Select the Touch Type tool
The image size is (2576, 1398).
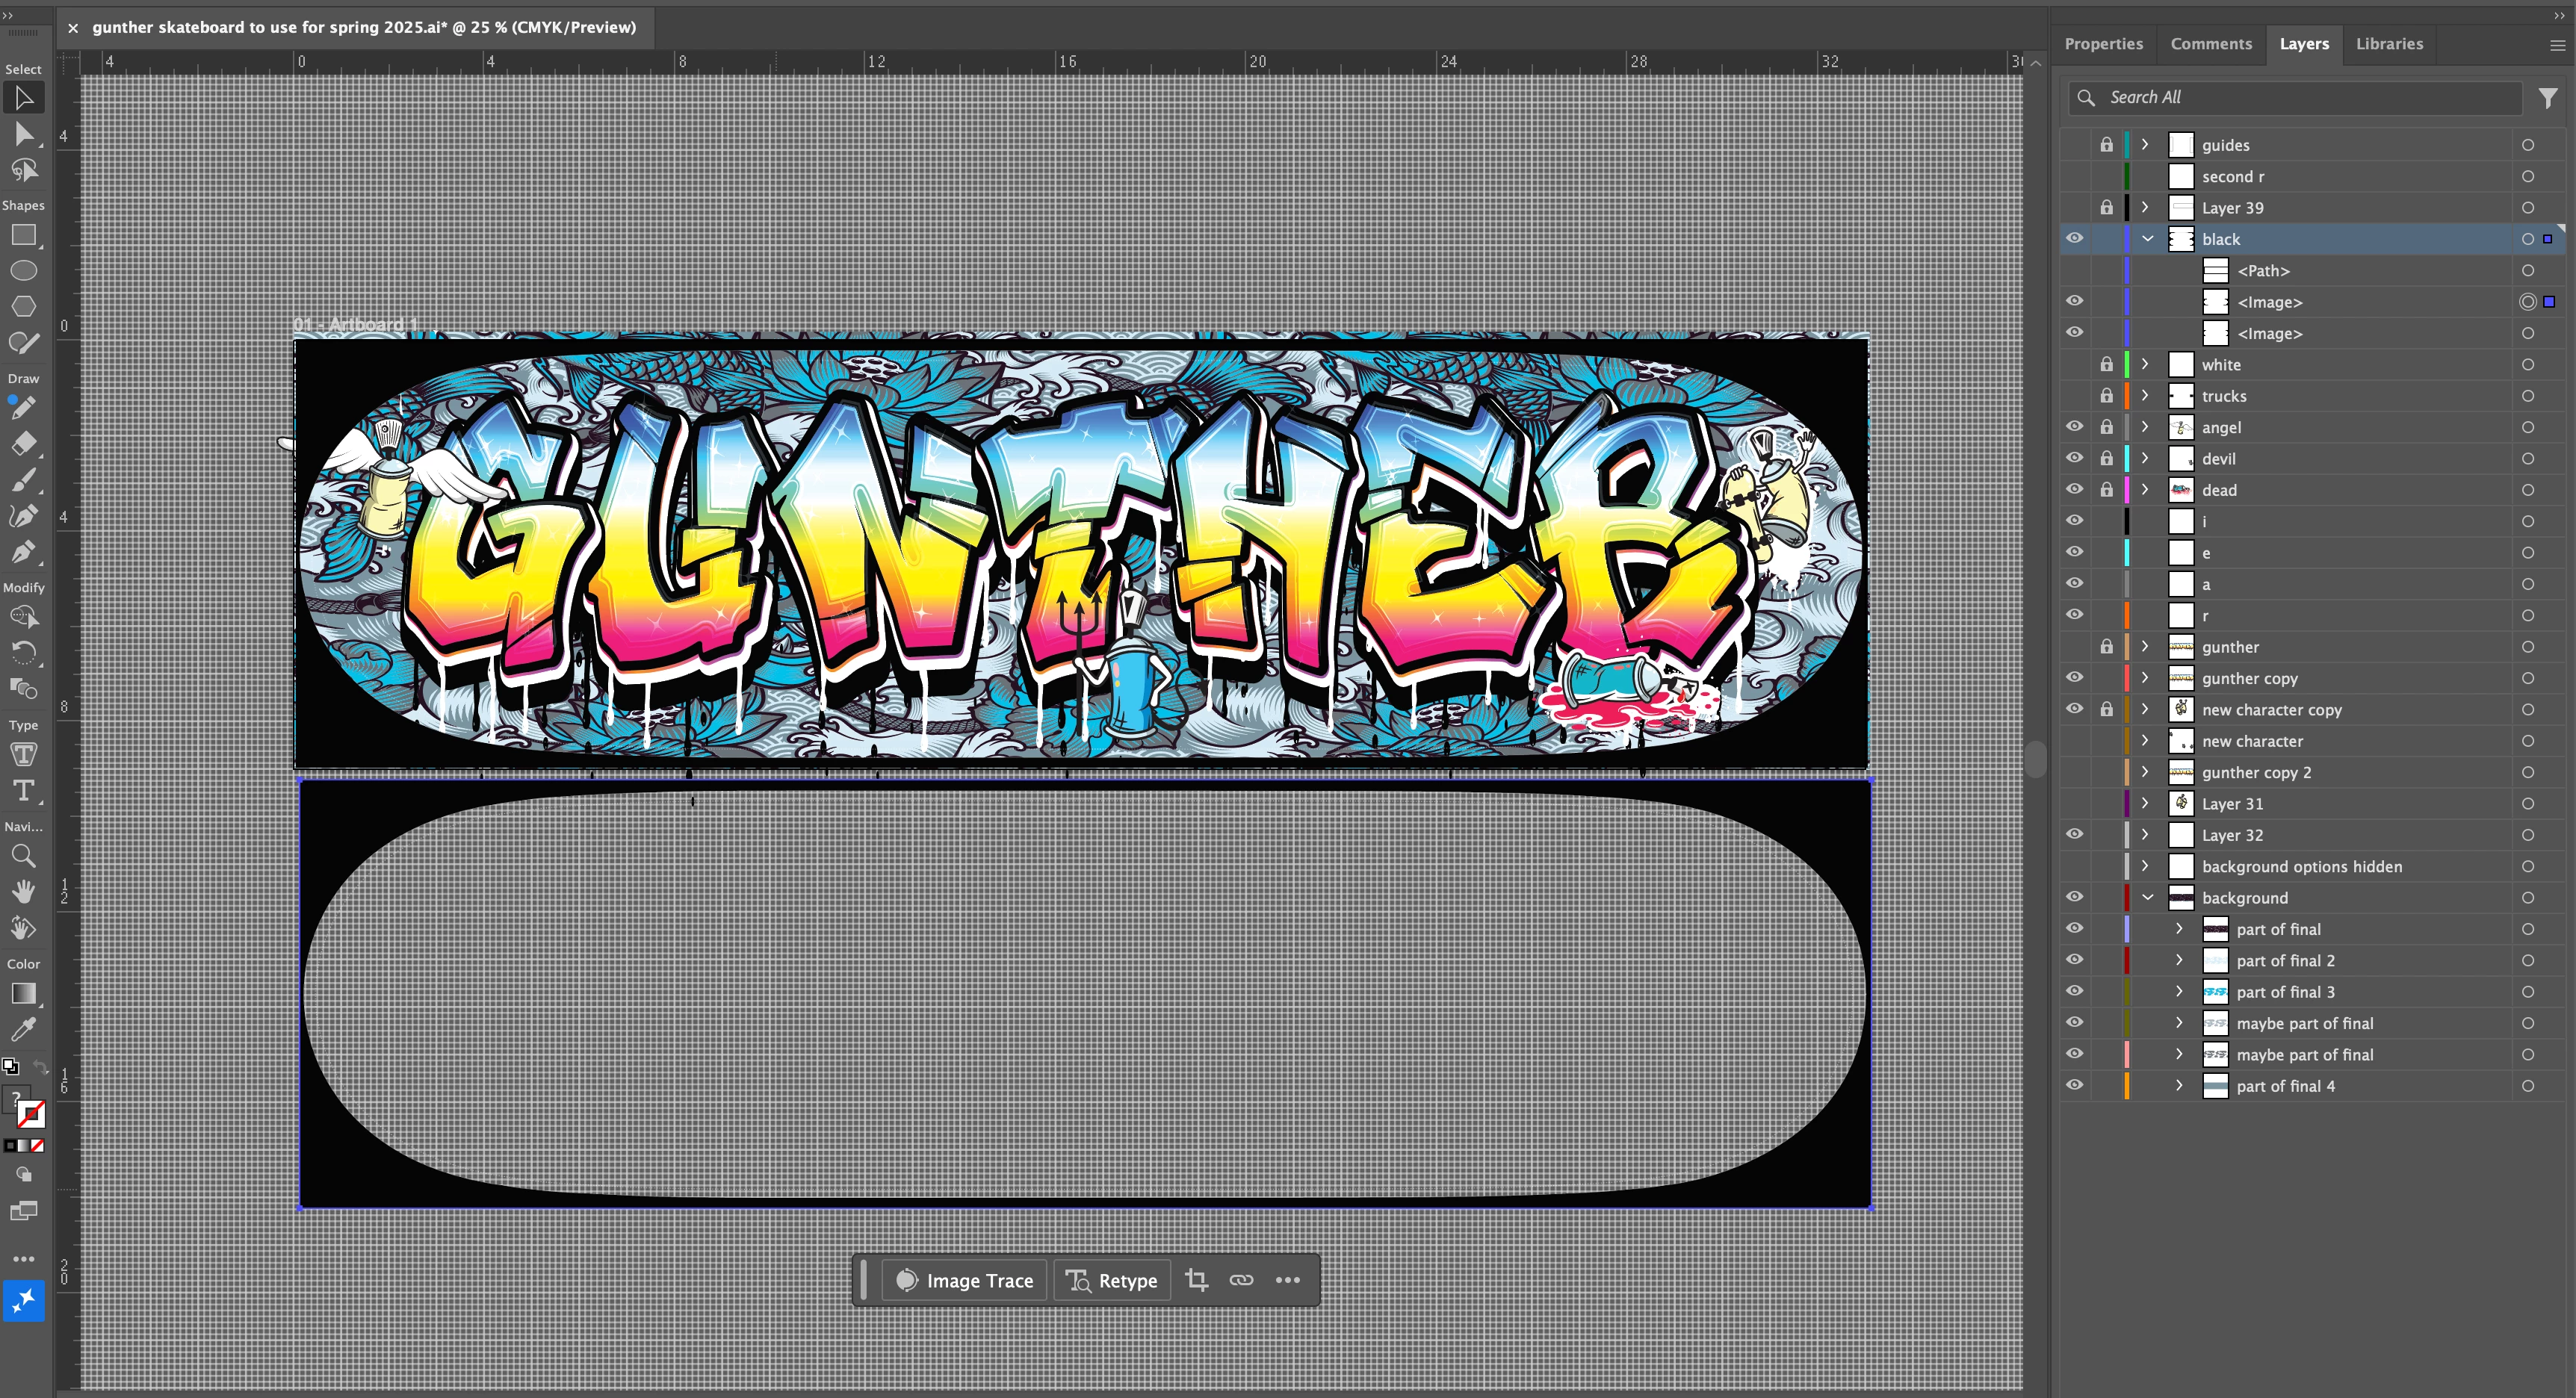pyautogui.click(x=23, y=754)
